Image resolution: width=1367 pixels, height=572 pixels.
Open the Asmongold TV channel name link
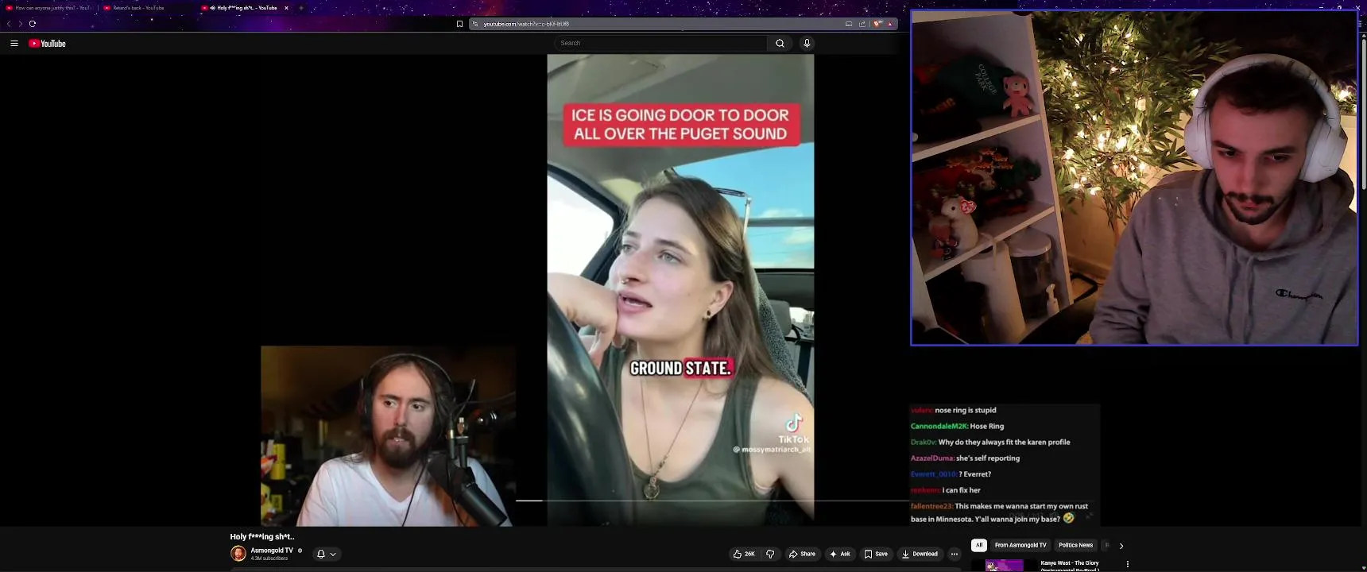[x=272, y=550]
